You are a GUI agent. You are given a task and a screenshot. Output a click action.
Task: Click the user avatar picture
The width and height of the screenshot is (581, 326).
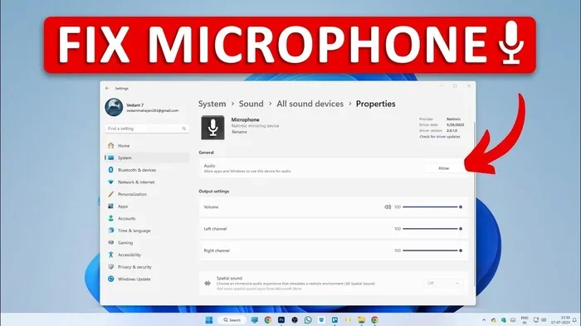point(114,108)
